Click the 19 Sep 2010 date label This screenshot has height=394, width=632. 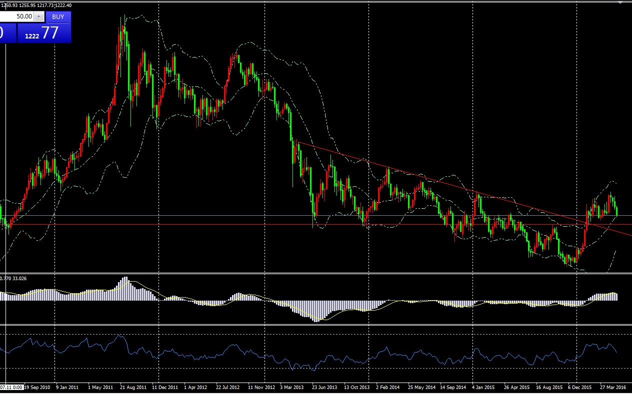pyautogui.click(x=36, y=387)
